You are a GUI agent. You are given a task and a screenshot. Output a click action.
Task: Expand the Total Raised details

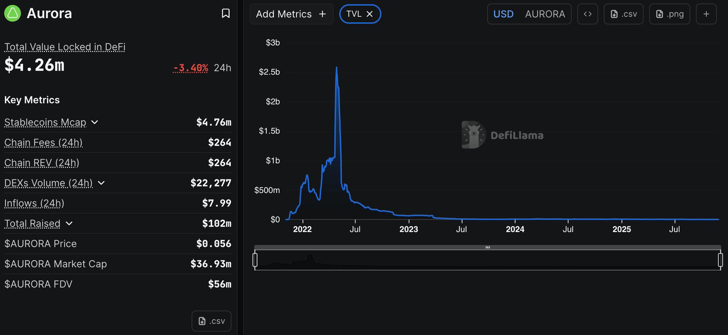click(x=69, y=223)
